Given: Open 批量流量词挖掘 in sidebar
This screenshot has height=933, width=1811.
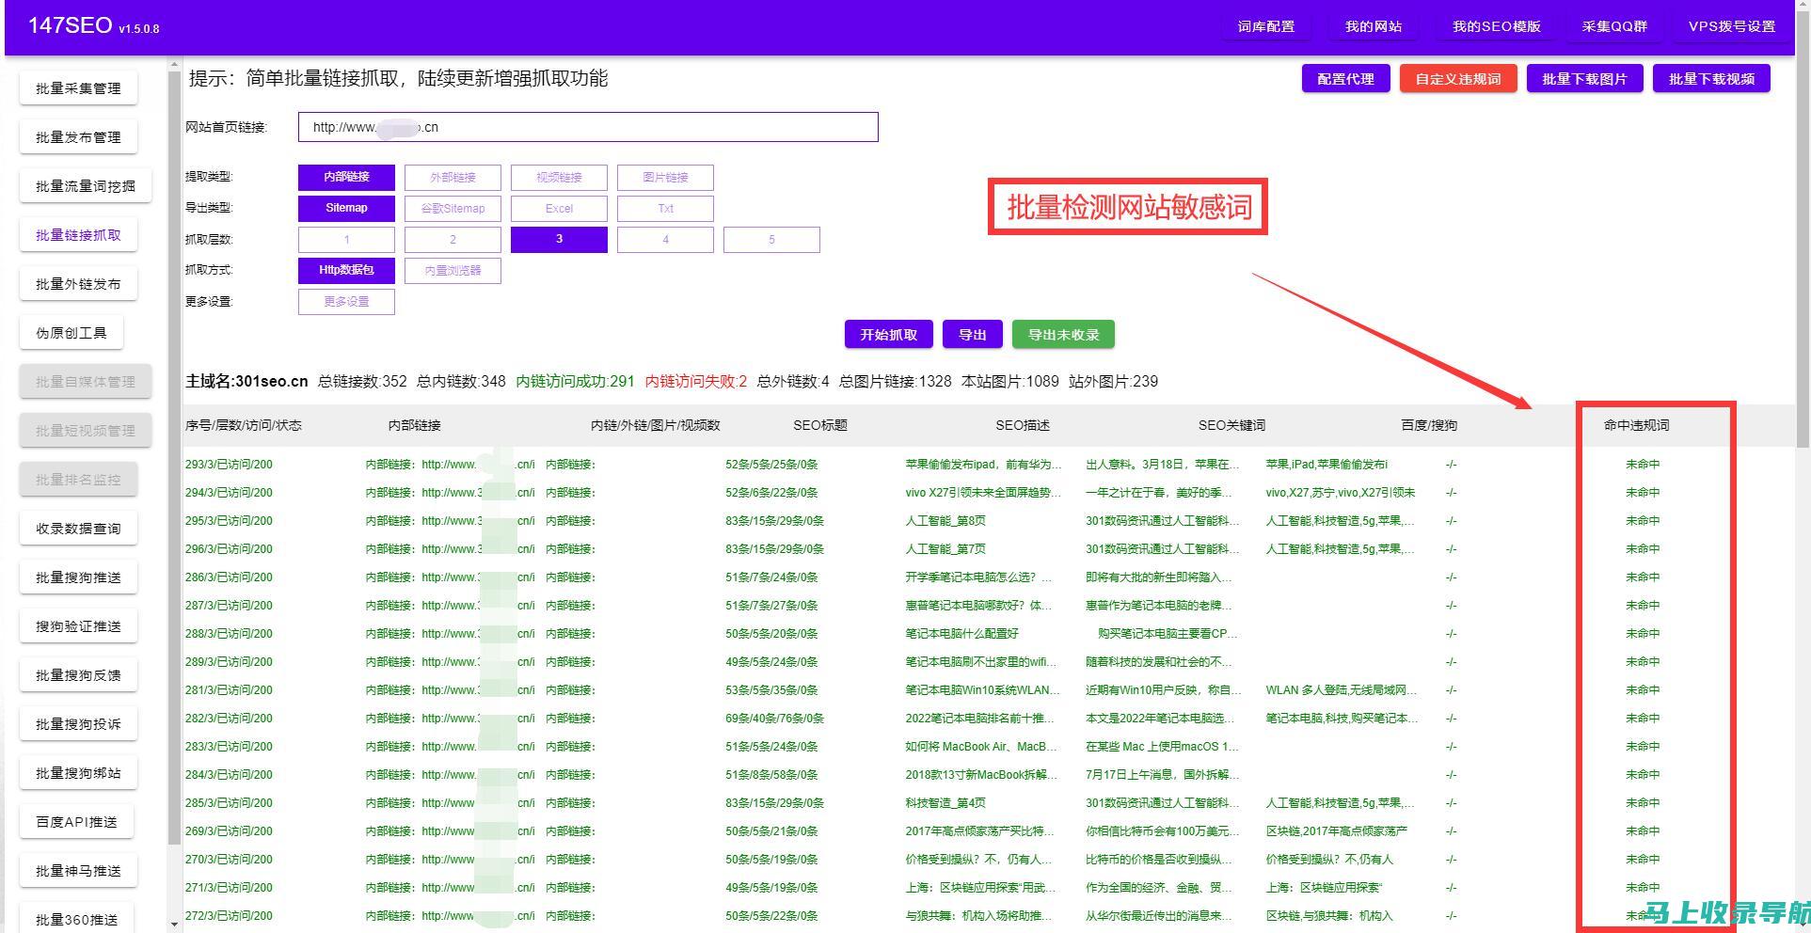Looking at the screenshot, I should click(x=86, y=186).
